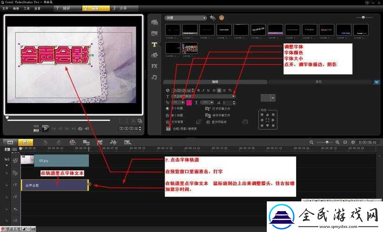The height and width of the screenshot is (232, 383).
Task: Open the font size dropdown arrow
Action: [x=183, y=103]
